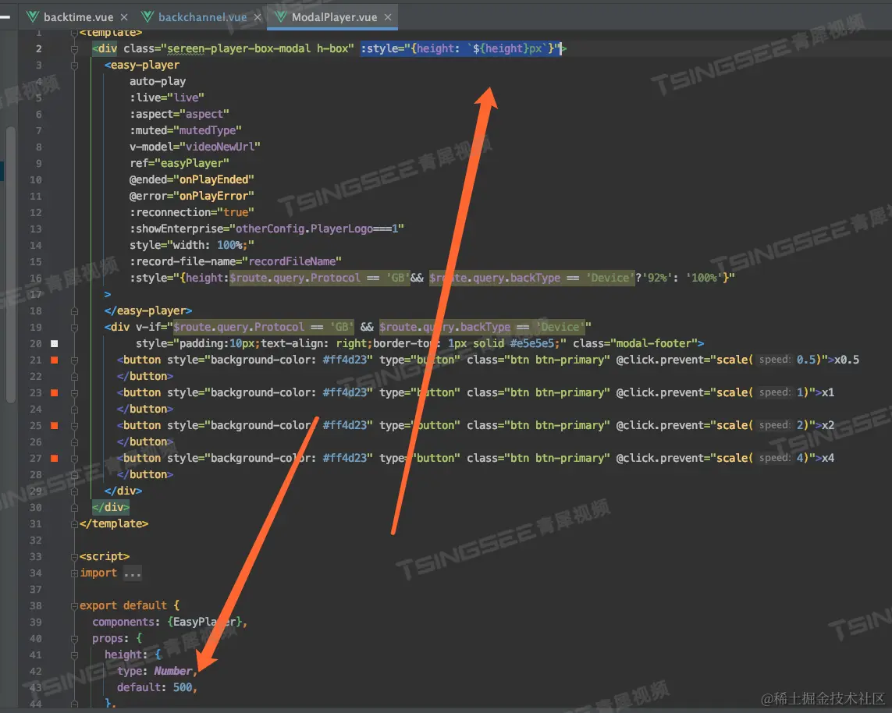The width and height of the screenshot is (892, 713).
Task: Collapse the x1 button fold on line 23
Action: coord(74,393)
